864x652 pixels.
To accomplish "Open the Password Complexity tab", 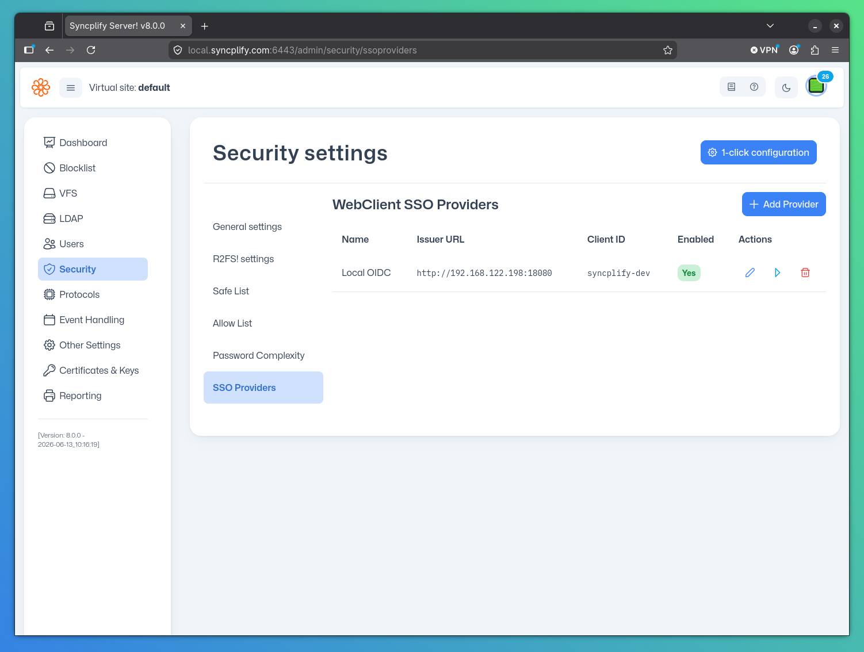I will [263, 355].
